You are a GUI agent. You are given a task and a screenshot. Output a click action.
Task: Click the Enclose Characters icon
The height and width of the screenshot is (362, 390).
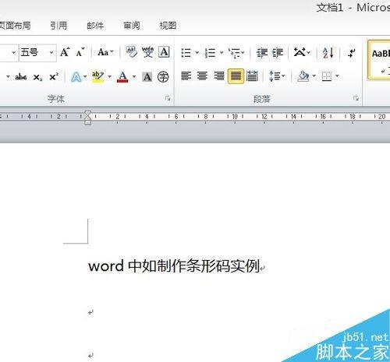[163, 77]
